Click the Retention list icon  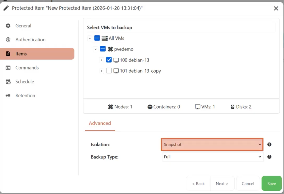point(8,96)
